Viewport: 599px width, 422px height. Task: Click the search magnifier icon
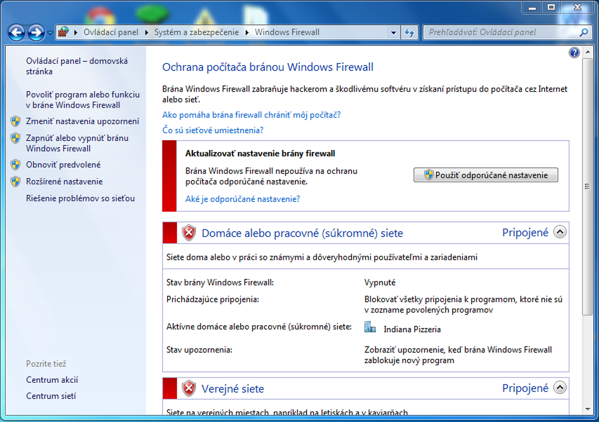584,32
